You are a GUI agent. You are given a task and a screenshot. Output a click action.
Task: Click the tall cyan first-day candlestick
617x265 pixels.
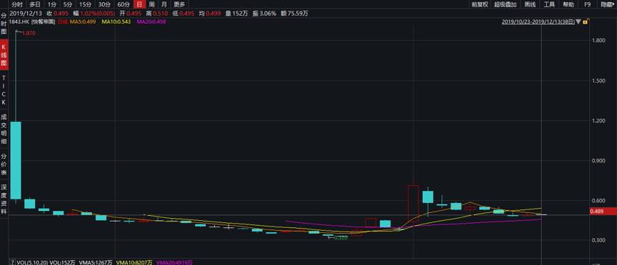[16, 160]
